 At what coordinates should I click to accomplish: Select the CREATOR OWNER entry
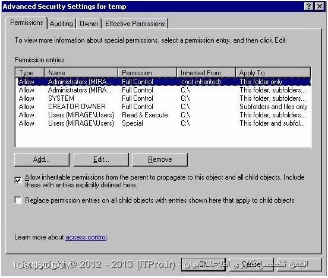click(163, 107)
